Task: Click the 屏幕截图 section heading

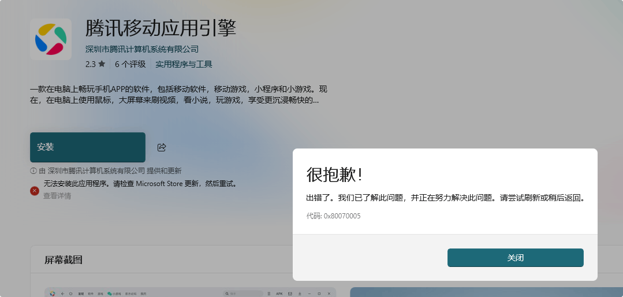Action: (64, 260)
